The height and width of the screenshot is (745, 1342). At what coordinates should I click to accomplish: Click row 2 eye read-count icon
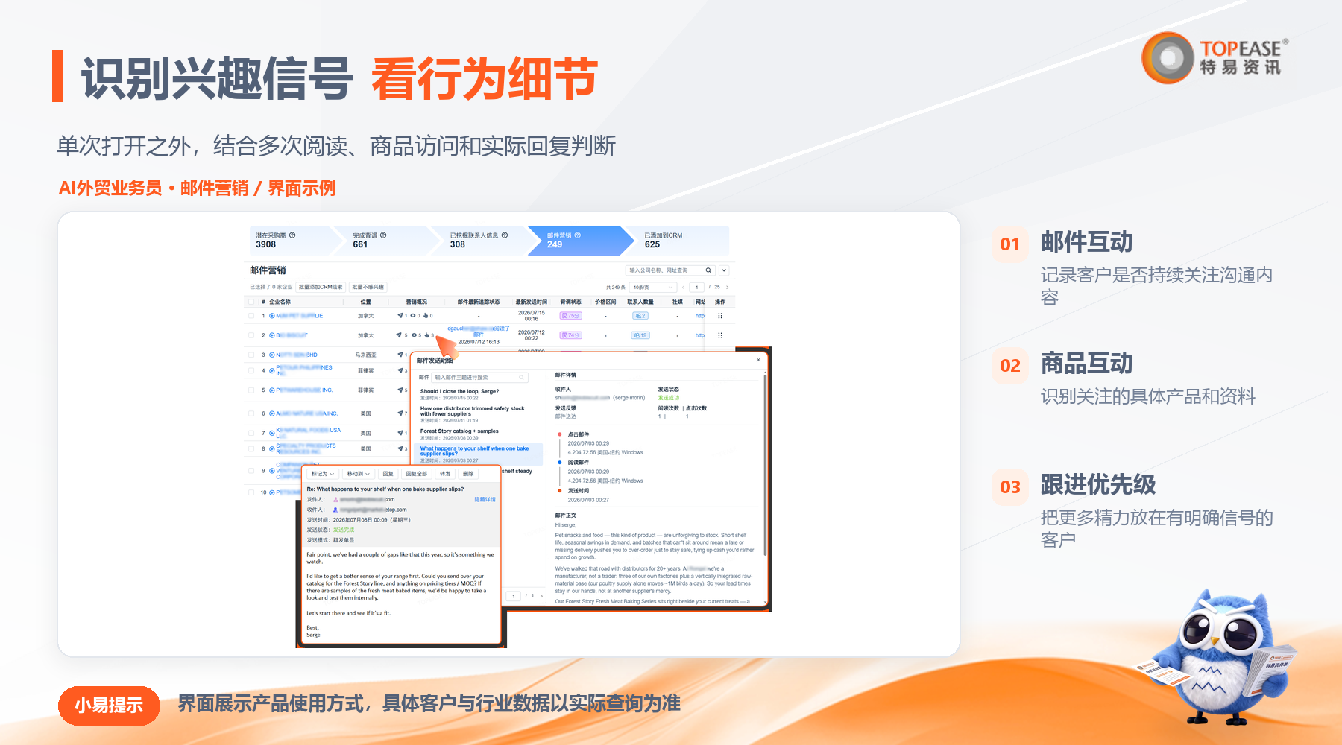(414, 335)
